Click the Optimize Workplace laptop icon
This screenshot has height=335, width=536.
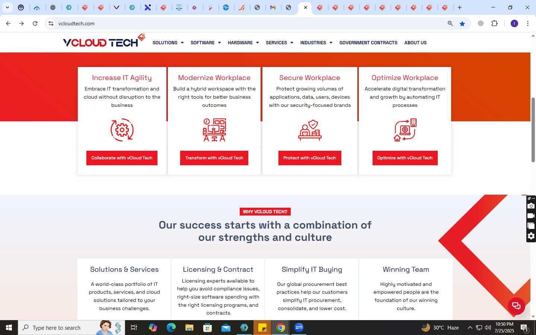coord(405,130)
